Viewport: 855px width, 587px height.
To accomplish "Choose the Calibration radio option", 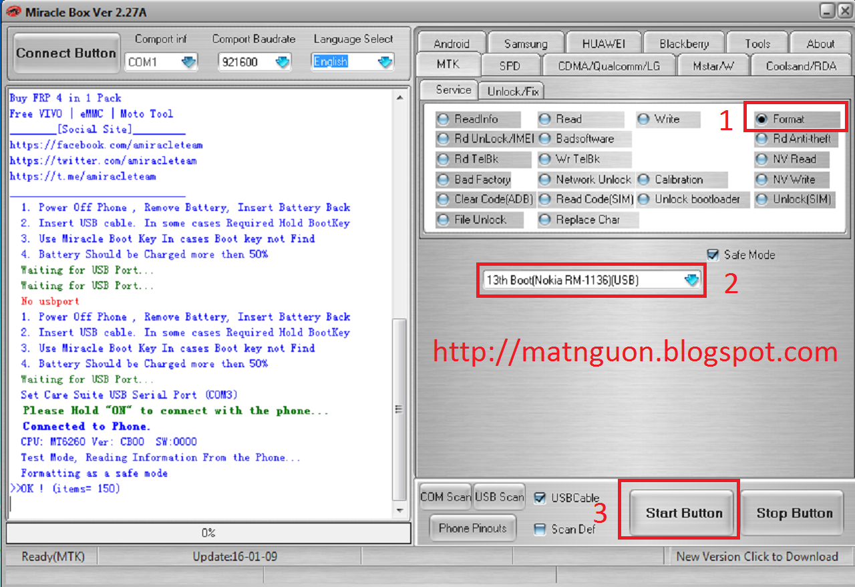I will tap(681, 179).
